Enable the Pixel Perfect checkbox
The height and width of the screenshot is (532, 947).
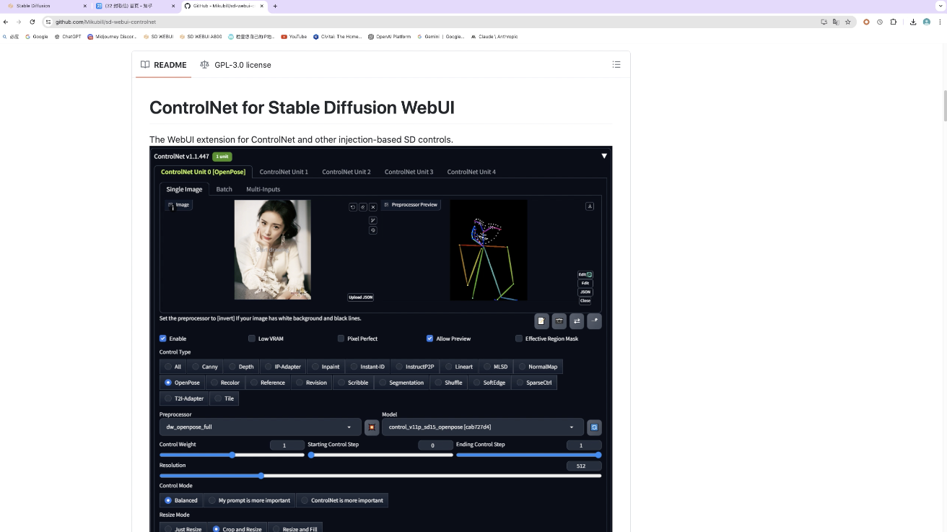(341, 339)
